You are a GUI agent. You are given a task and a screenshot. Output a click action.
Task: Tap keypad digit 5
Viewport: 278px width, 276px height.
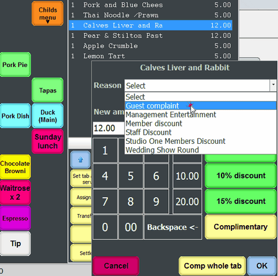[131, 176]
